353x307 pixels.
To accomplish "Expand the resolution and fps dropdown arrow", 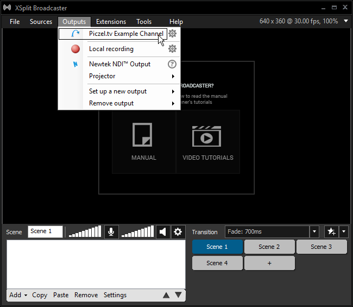I will (346, 21).
